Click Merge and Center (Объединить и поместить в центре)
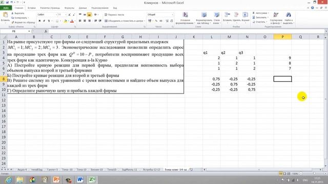328x184 pixels. pyautogui.click(x=125, y=21)
